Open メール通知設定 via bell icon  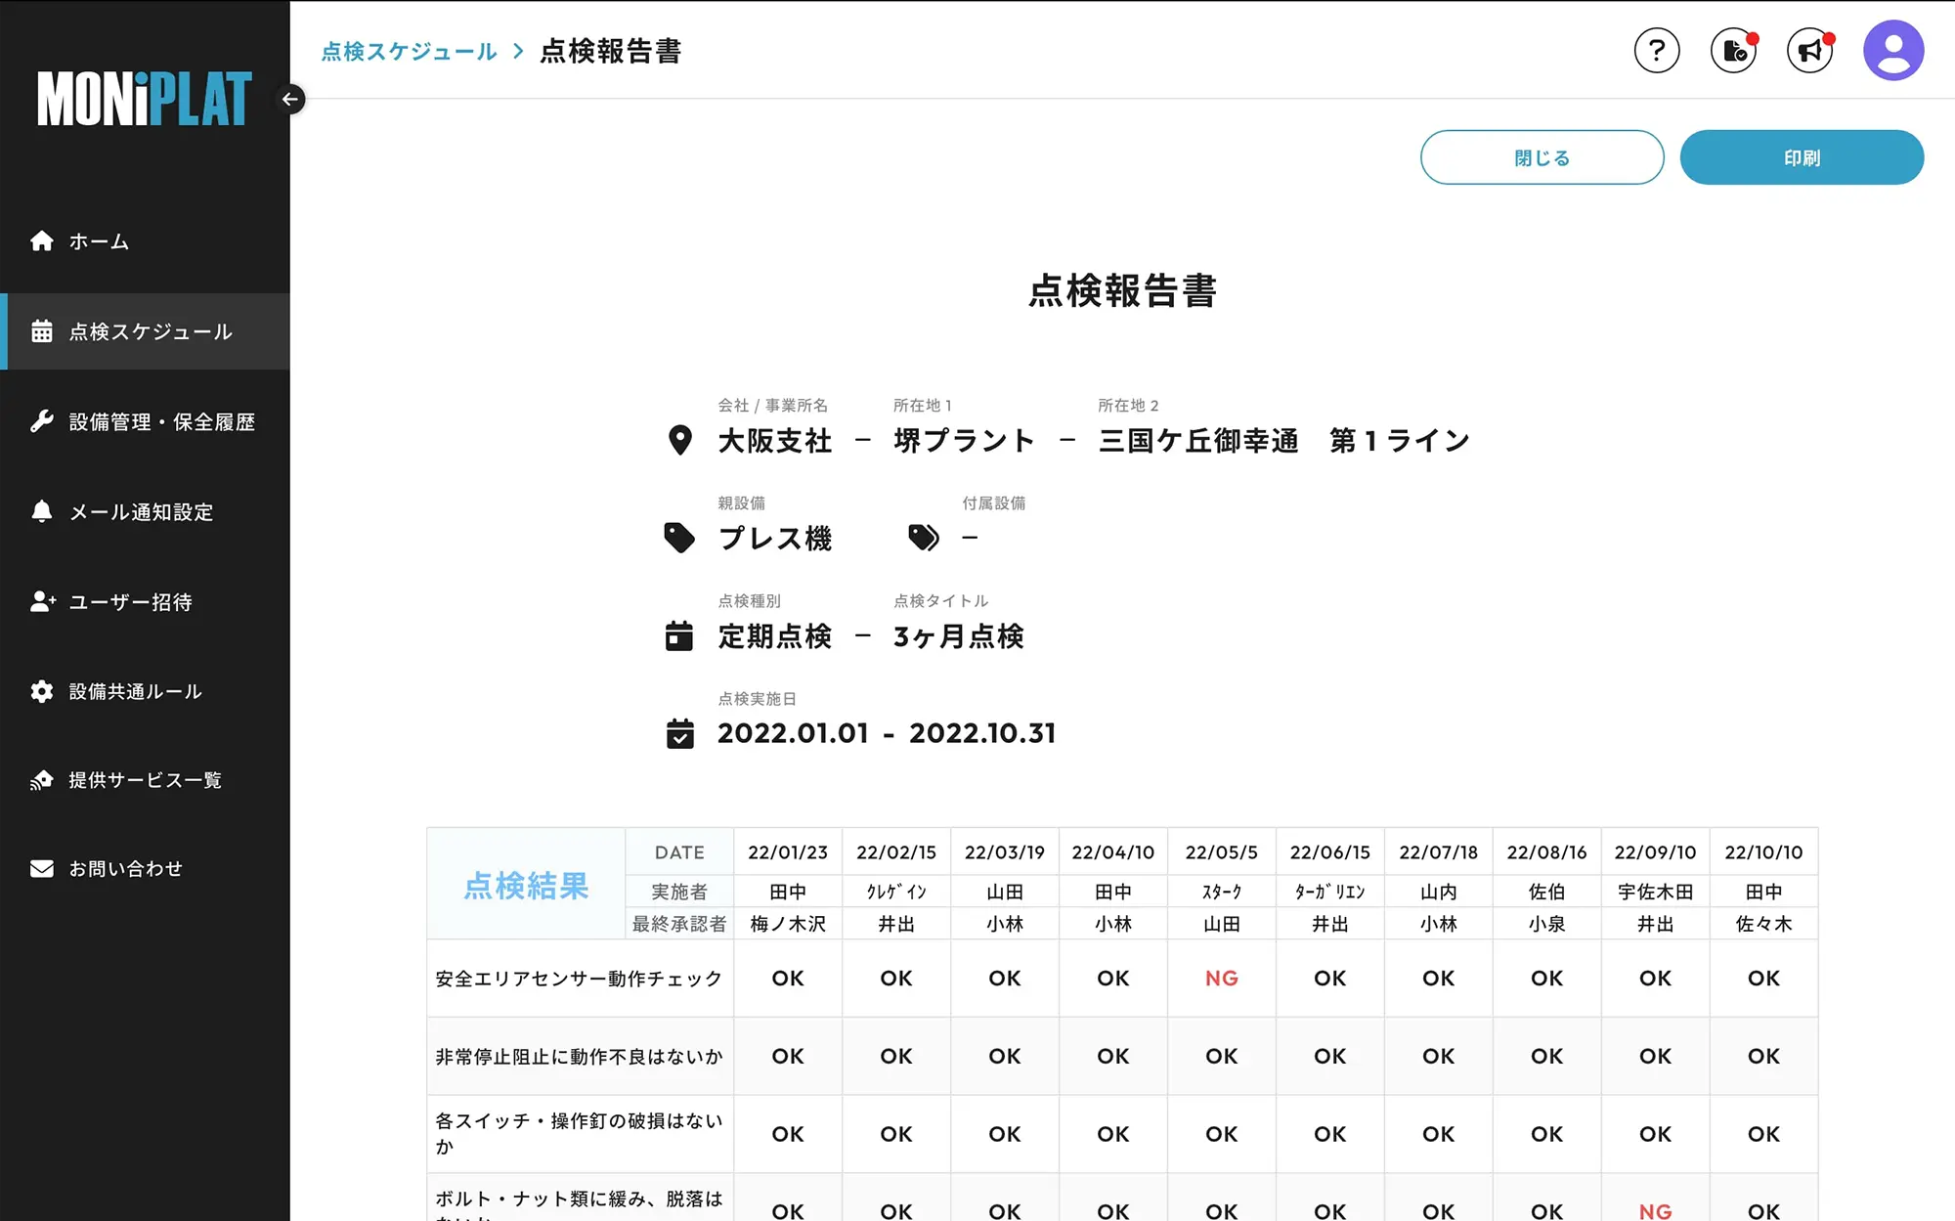pyautogui.click(x=43, y=511)
